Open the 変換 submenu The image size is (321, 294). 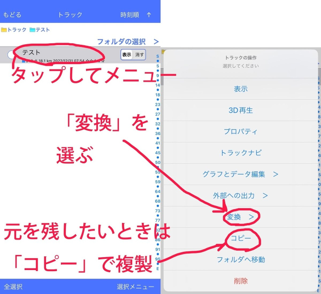coord(240,217)
